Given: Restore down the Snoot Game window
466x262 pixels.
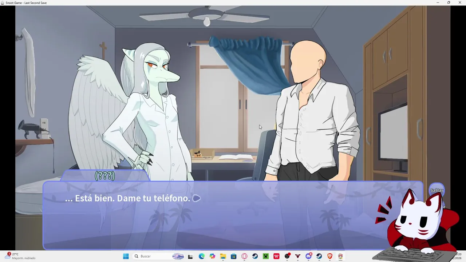Looking at the screenshot, I should click(x=449, y=3).
